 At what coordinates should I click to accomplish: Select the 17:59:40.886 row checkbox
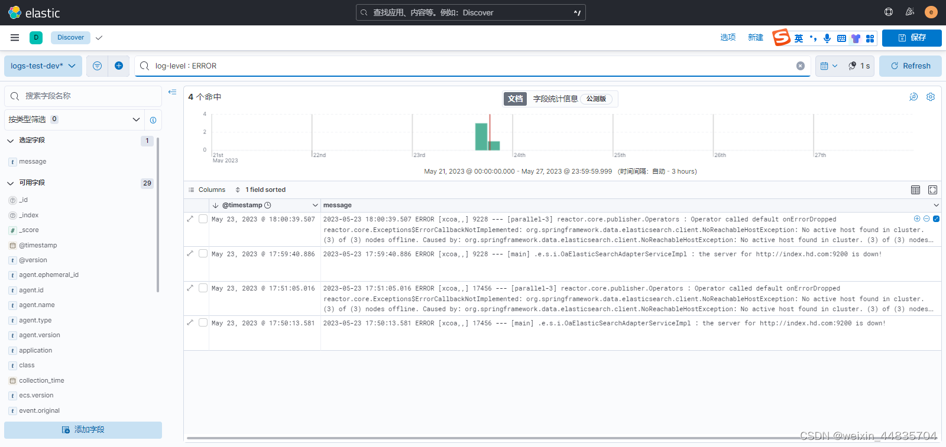(203, 253)
